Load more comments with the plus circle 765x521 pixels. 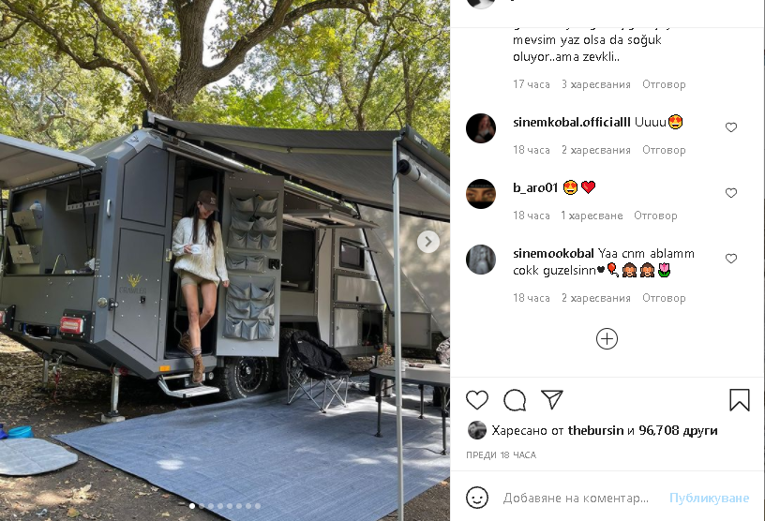pos(607,338)
